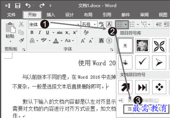The width and height of the screenshot is (170, 118).
Task: Open the 视图 tab
Action: tap(163, 15)
